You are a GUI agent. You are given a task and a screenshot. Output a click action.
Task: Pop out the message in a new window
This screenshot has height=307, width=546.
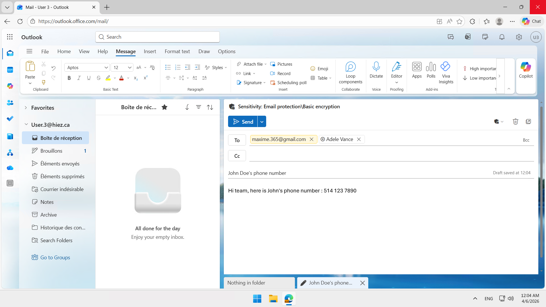tap(528, 122)
